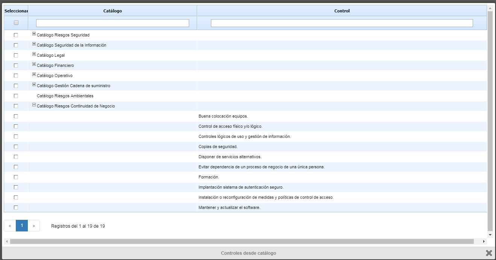Click the previous page « button

10,226
